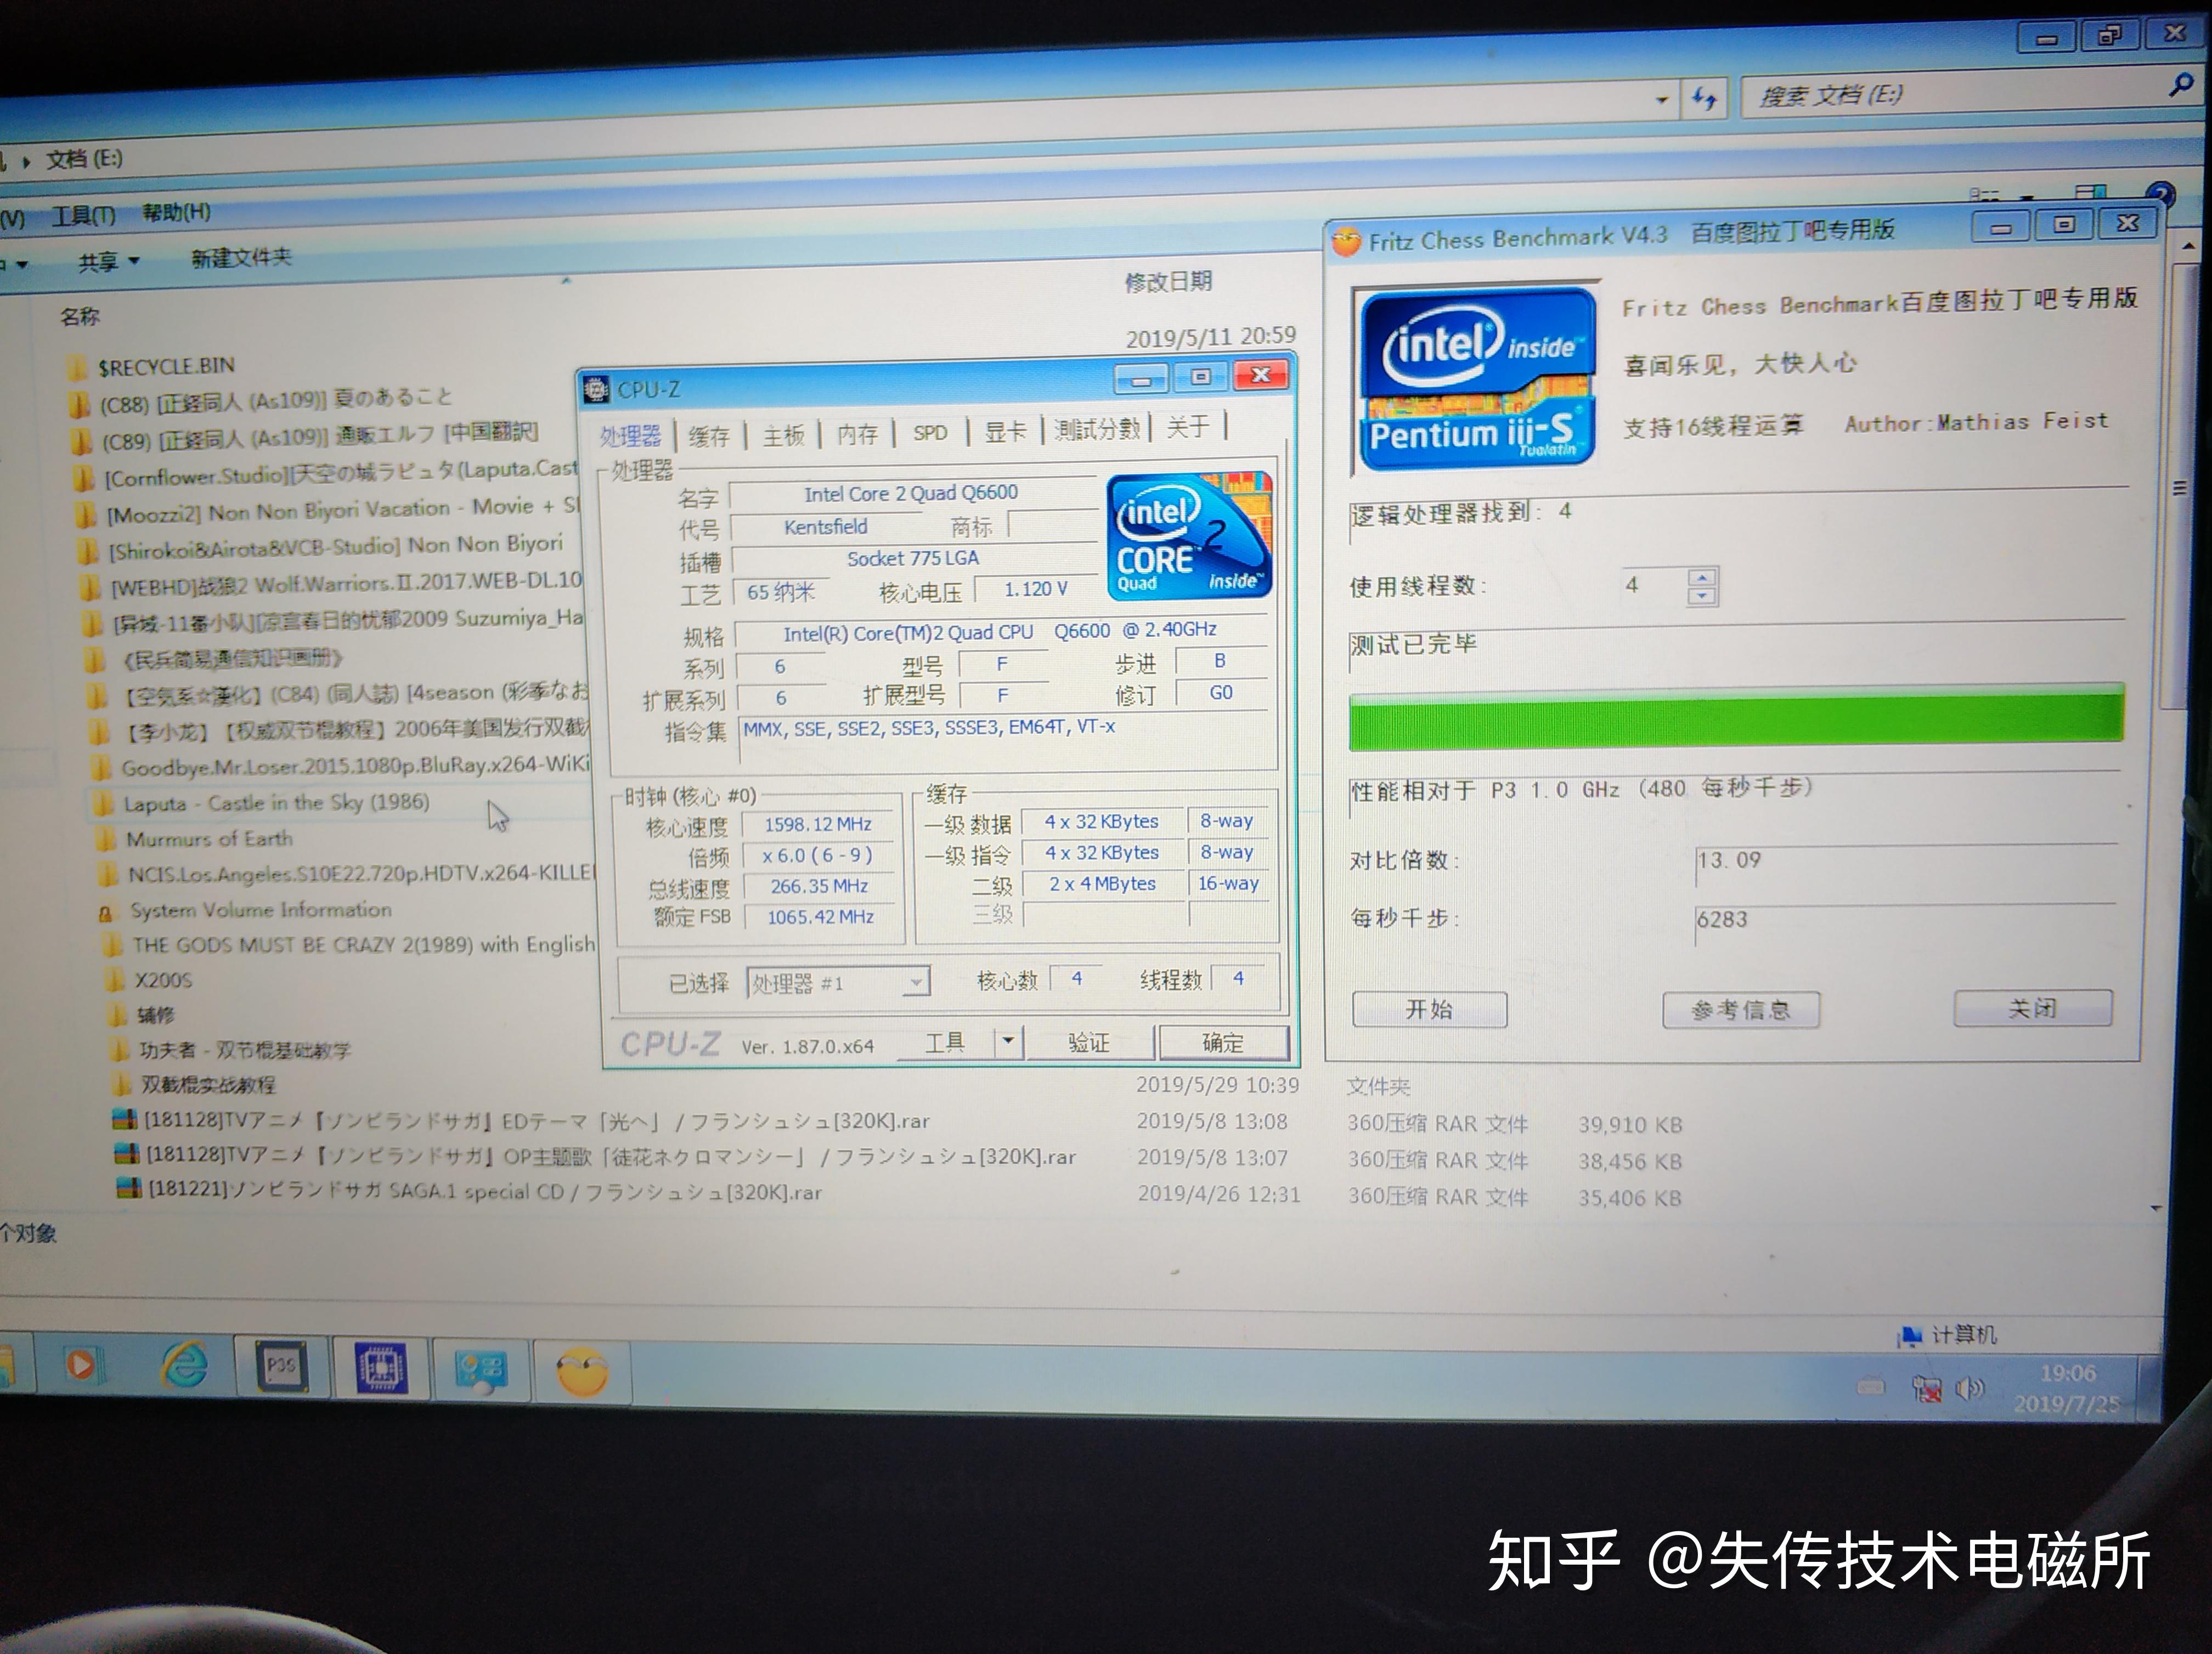This screenshot has width=2212, height=1654.
Task: Open the 工具 dropdown arrow in CPU-Z
Action: pyautogui.click(x=1008, y=1041)
